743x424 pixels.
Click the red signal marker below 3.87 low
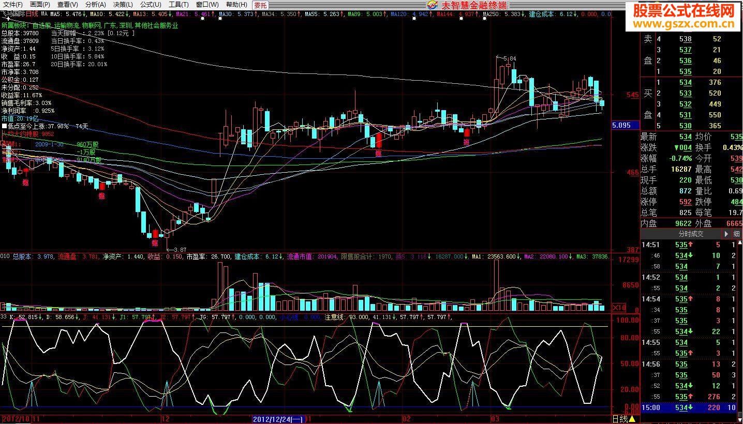(x=155, y=243)
